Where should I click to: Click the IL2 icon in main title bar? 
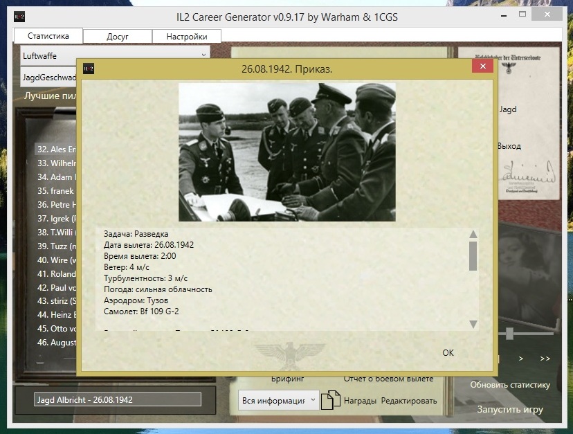19,17
